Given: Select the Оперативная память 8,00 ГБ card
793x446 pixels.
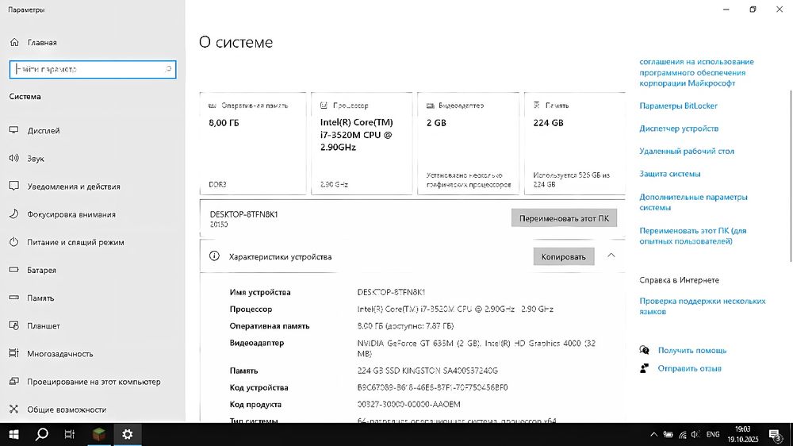Looking at the screenshot, I should click(x=253, y=144).
